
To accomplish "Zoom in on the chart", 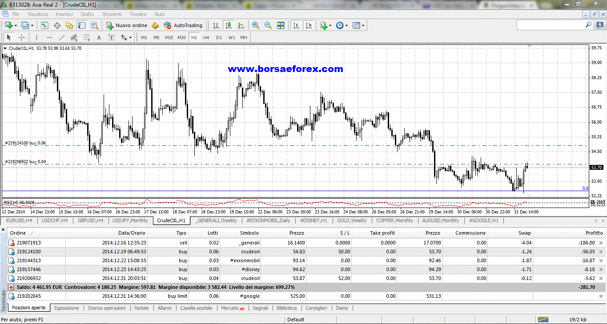I will click(256, 25).
